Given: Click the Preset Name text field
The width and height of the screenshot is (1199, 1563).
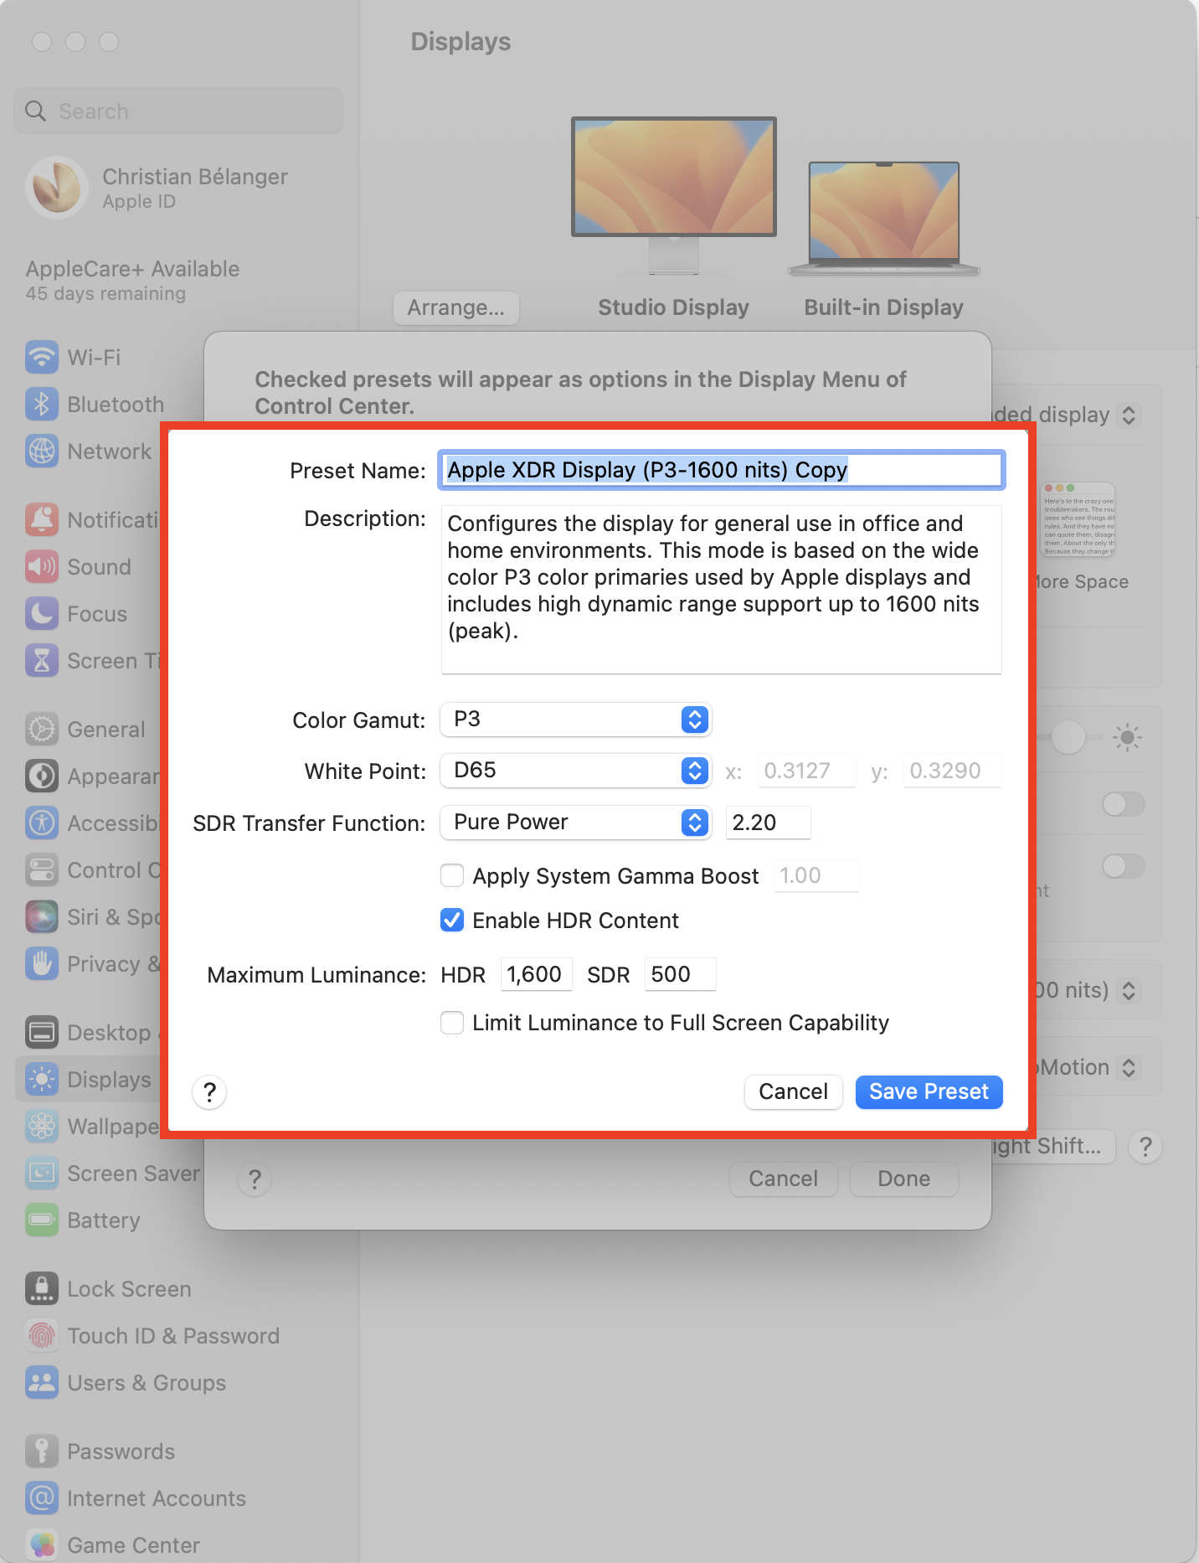Looking at the screenshot, I should coord(722,470).
